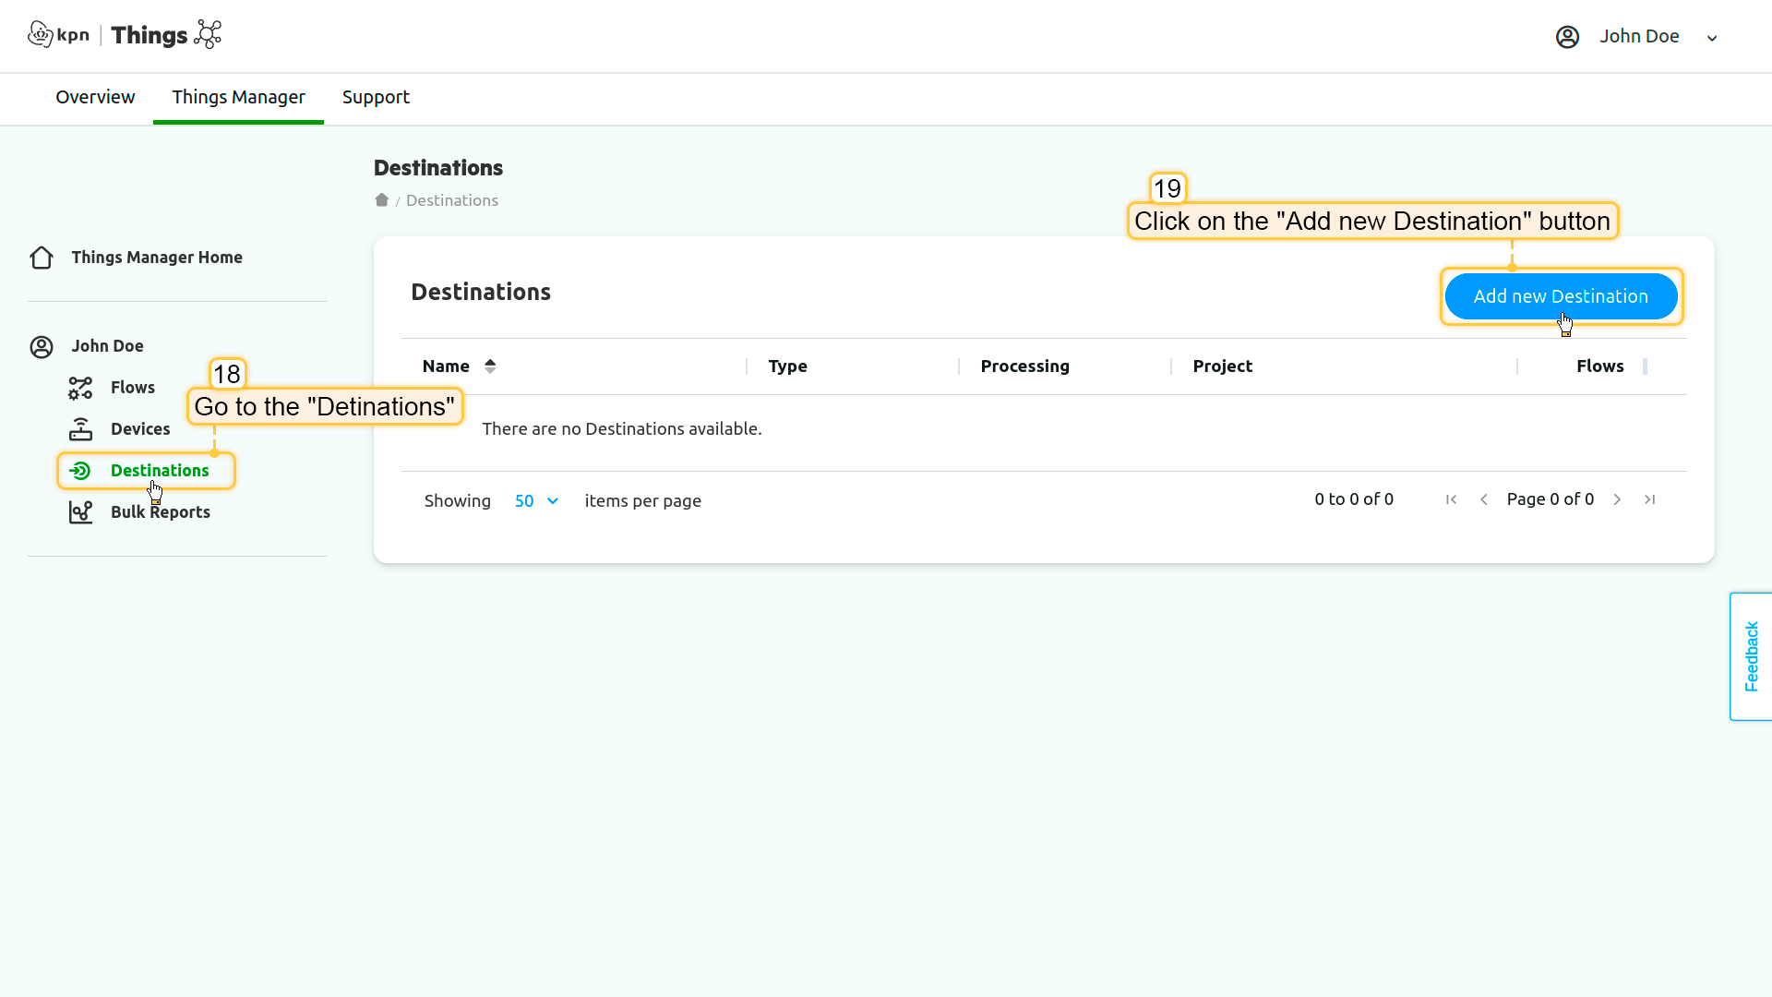Go to the last page arrow
The height and width of the screenshot is (997, 1772).
(1649, 499)
